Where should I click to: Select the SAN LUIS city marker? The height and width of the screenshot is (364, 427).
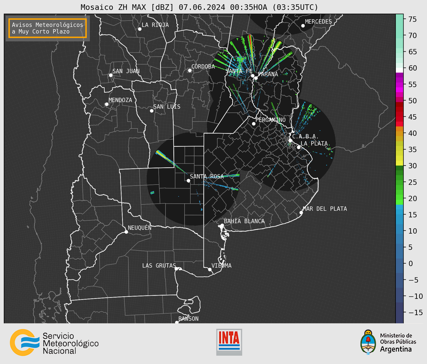pos(152,111)
